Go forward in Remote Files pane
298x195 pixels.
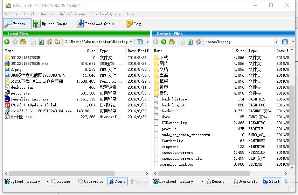pyautogui.click(x=164, y=42)
